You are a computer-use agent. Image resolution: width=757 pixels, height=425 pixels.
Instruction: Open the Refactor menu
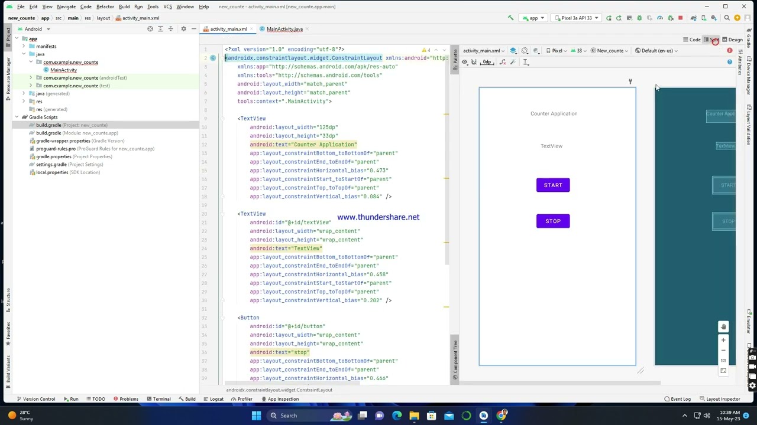pyautogui.click(x=105, y=6)
